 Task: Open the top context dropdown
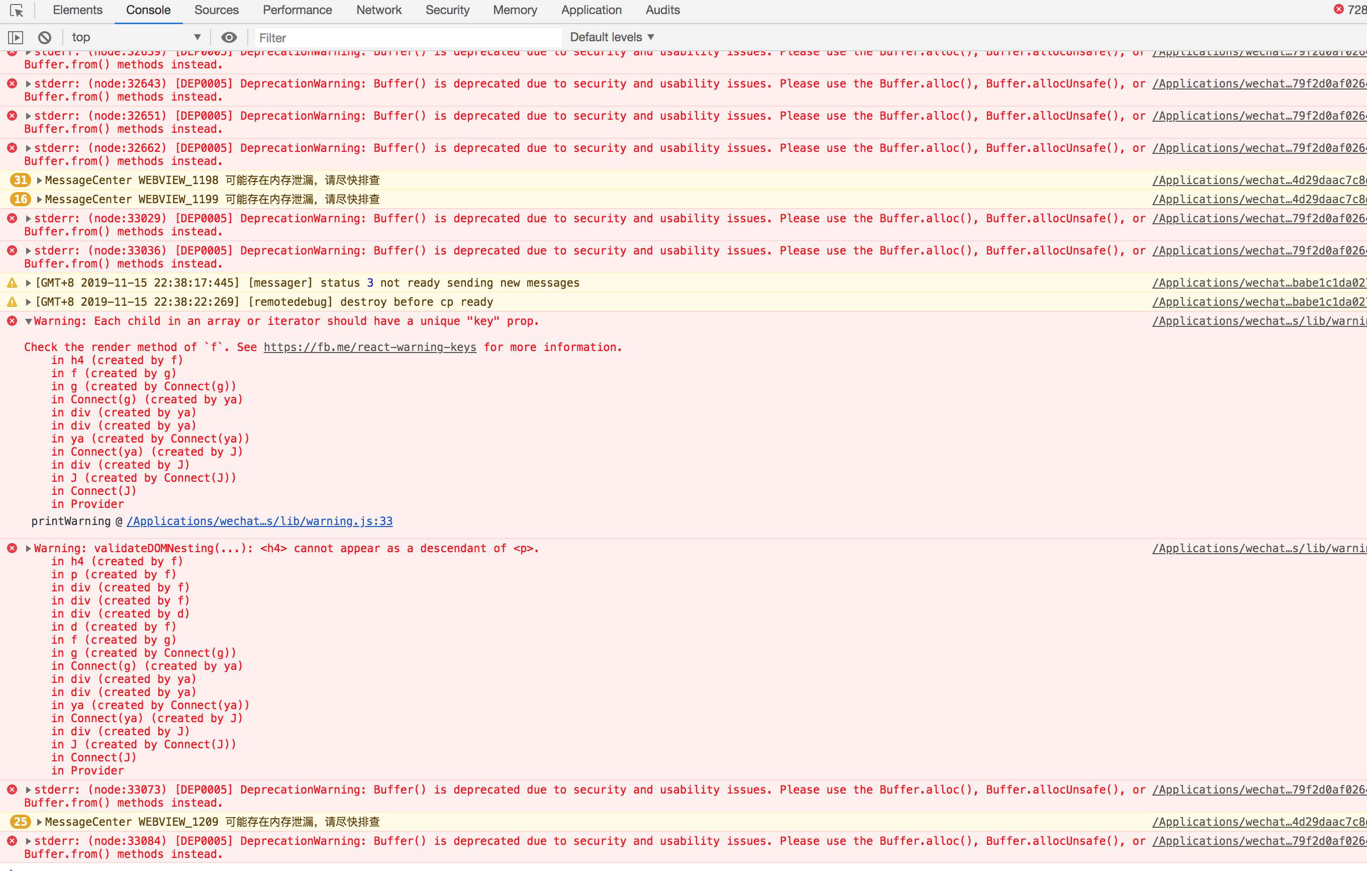pyautogui.click(x=136, y=38)
